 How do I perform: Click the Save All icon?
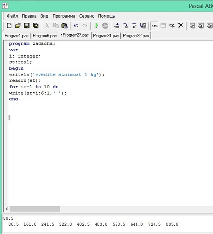coord(36,26)
